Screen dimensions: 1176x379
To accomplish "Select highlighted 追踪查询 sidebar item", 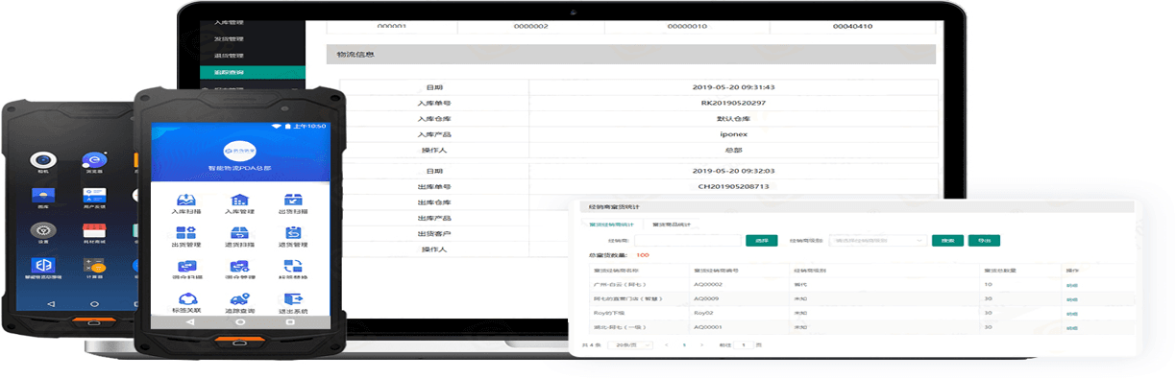I will 253,73.
